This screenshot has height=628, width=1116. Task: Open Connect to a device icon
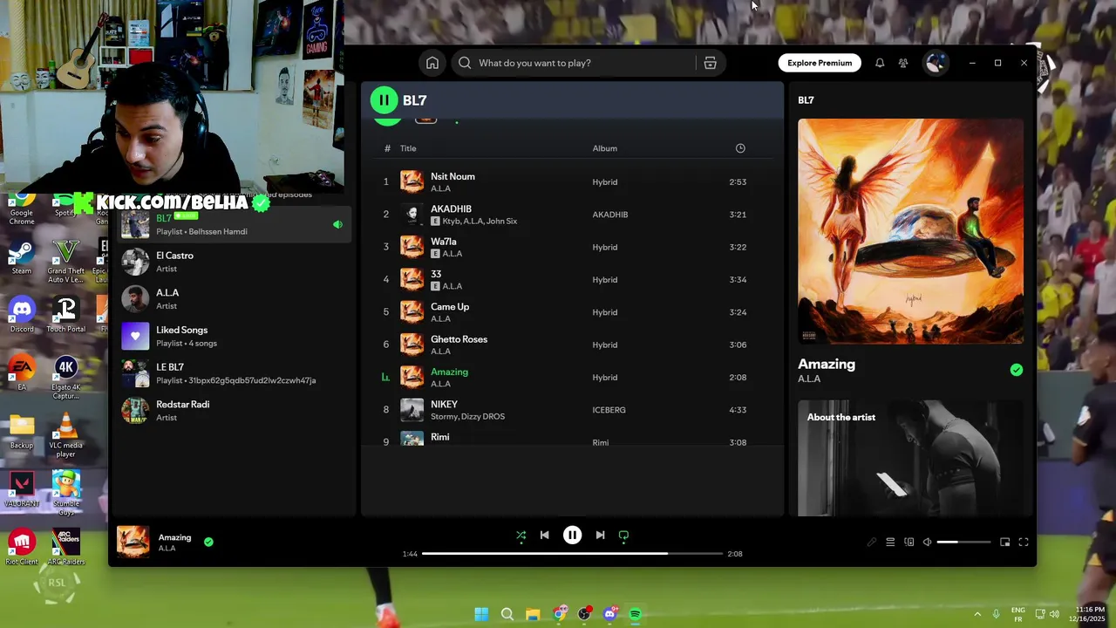pyautogui.click(x=908, y=543)
